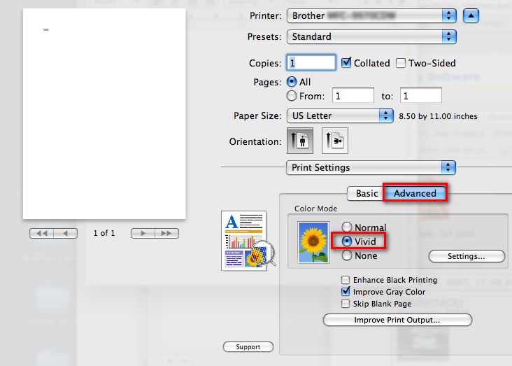Go to first page of preview

pyautogui.click(x=43, y=233)
